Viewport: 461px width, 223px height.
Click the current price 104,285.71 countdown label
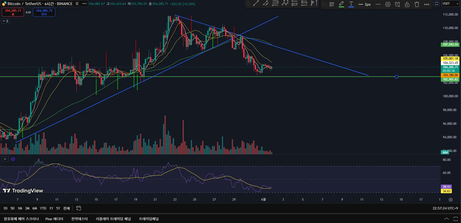tap(450, 69)
